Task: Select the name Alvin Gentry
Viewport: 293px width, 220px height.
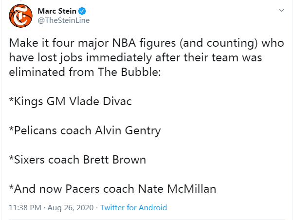Action: (128, 130)
